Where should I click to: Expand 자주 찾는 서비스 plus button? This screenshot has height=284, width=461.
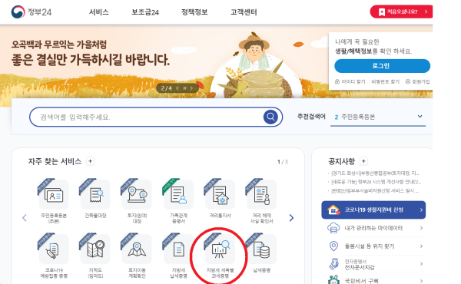(x=90, y=161)
